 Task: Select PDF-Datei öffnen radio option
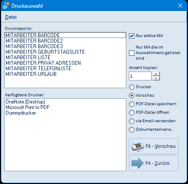(x=131, y=112)
